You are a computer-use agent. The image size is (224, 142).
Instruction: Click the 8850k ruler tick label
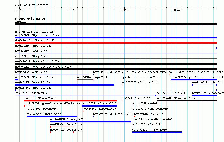(176, 10)
